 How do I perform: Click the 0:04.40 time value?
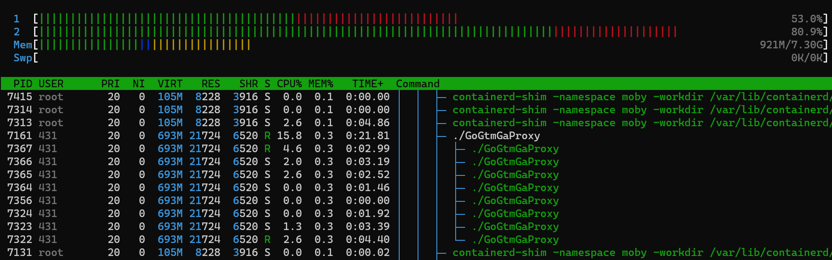368,239
